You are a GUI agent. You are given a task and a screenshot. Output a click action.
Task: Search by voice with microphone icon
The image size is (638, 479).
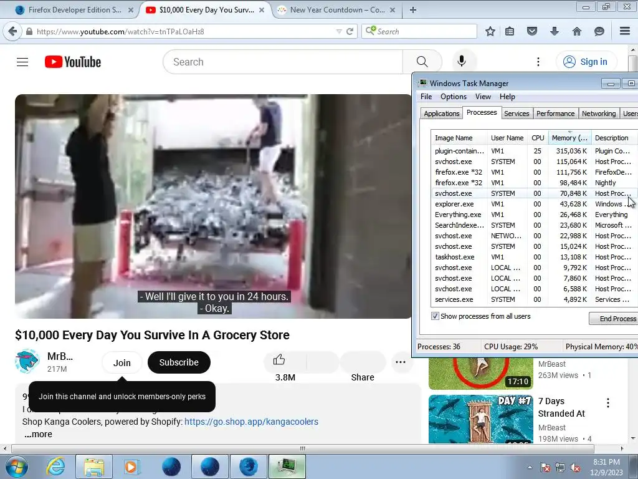462,62
